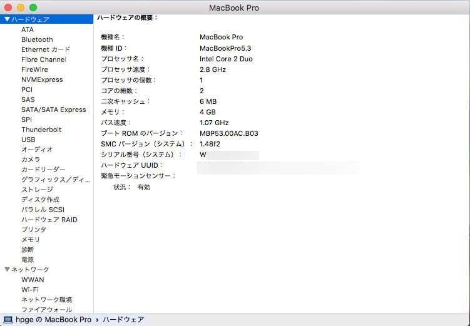Click the 4 GB memory value
470x326 pixels.
(208, 112)
